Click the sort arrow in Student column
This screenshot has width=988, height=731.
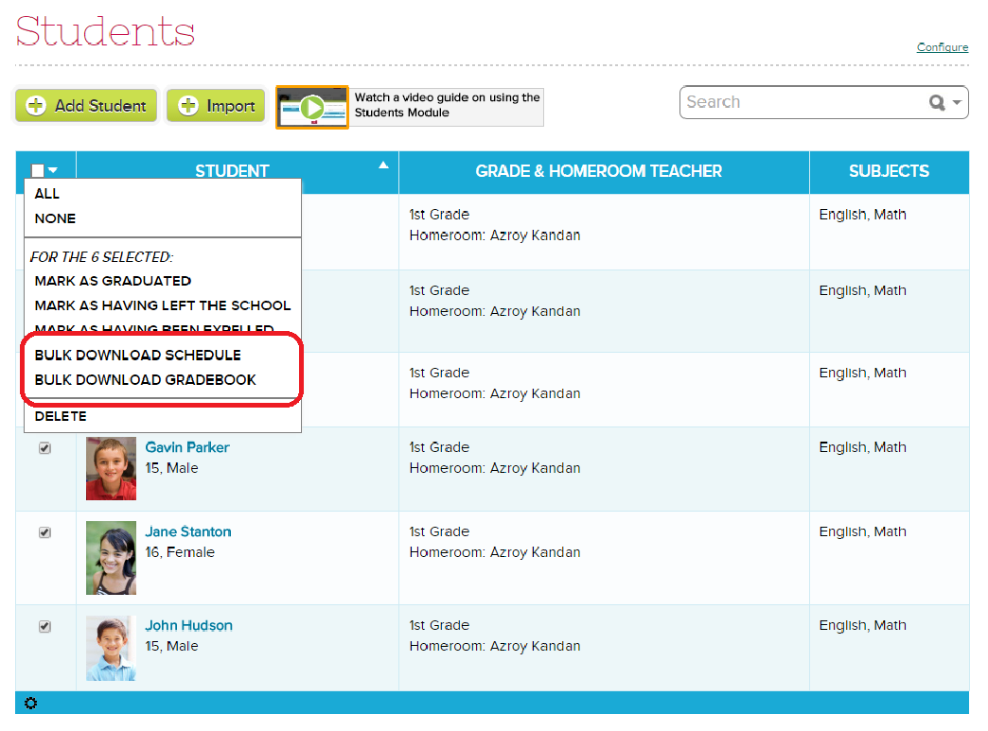click(383, 165)
